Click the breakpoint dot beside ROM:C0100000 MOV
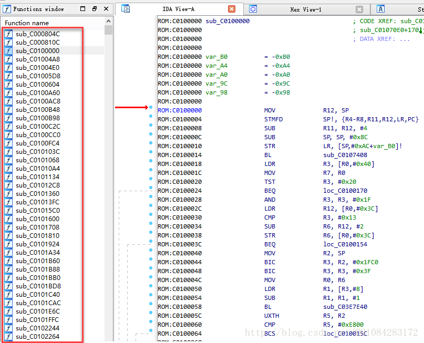424x343 pixels. (x=151, y=107)
